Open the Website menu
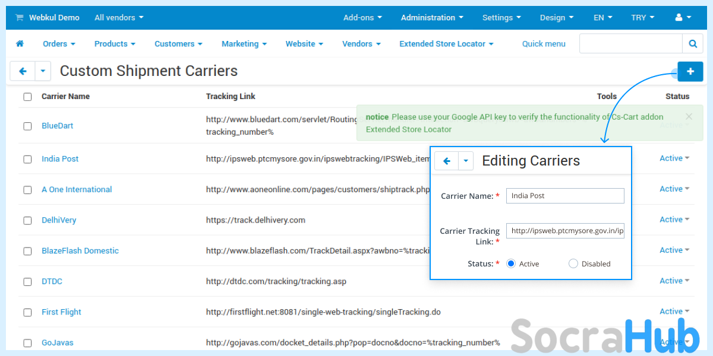713x356 pixels. pos(304,44)
